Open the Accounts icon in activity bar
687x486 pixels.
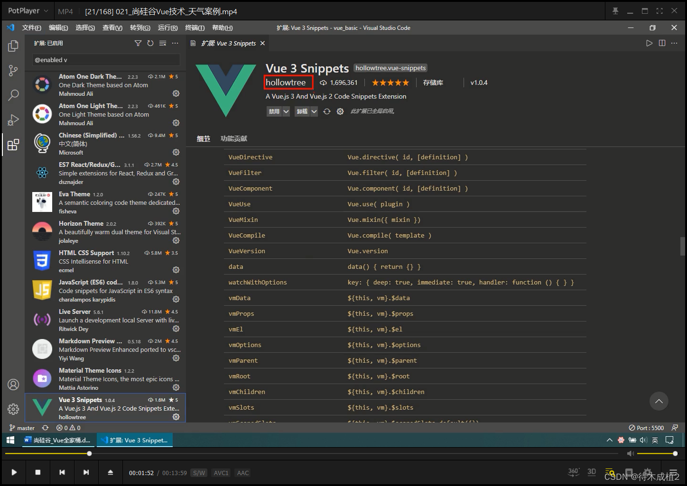[x=13, y=384]
